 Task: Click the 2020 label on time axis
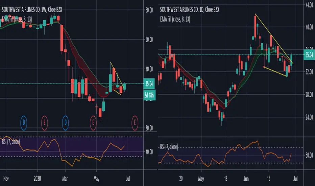pos(38,179)
